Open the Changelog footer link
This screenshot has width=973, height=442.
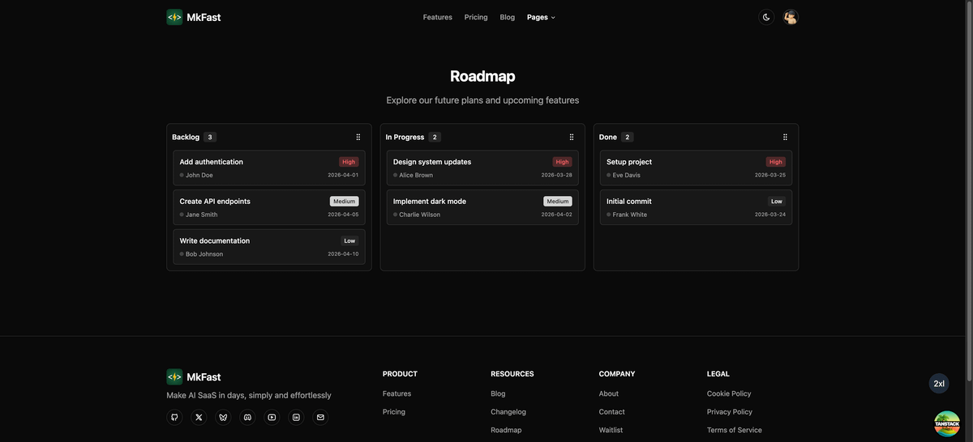[x=508, y=412]
